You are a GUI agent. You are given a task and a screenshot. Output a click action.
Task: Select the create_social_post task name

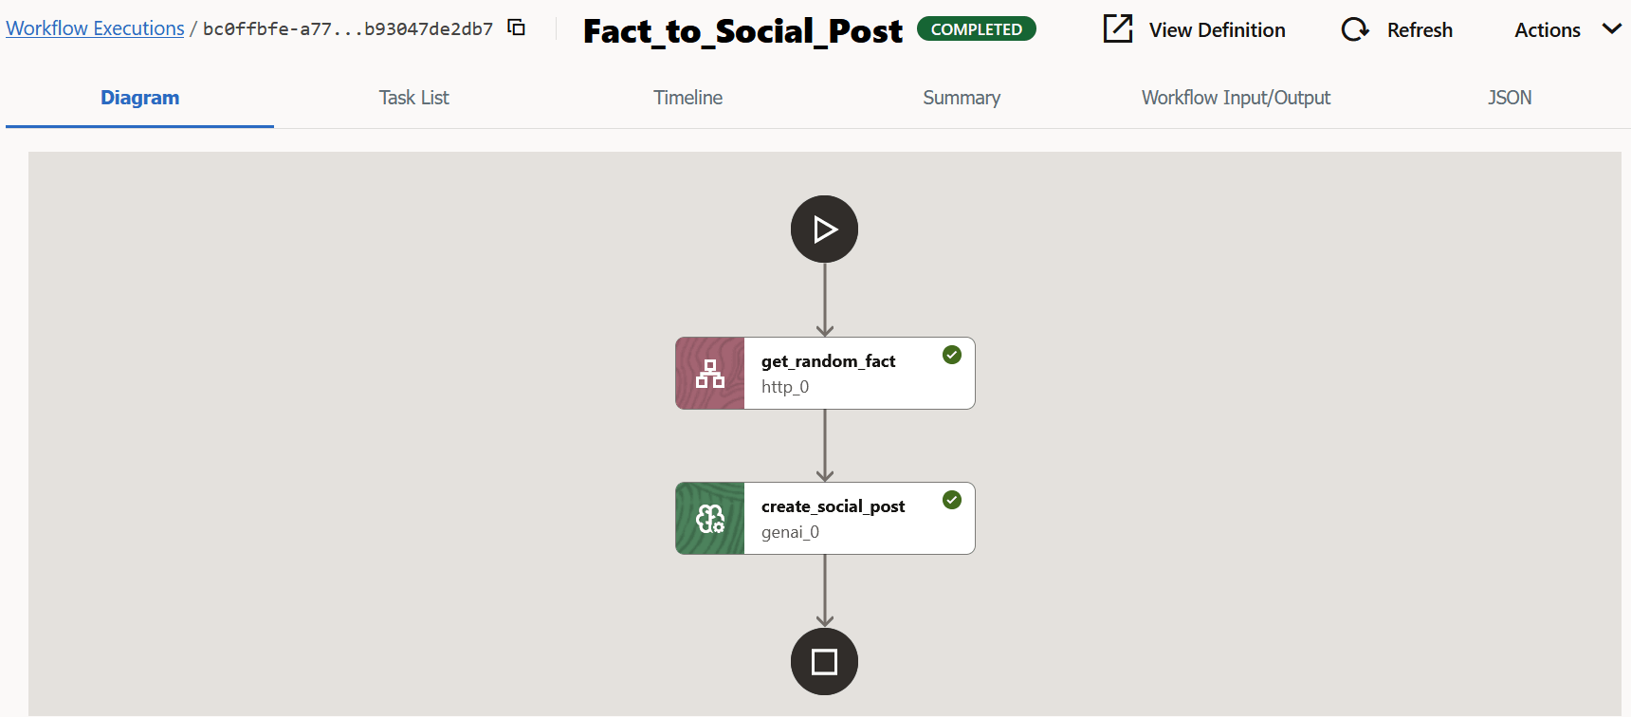(833, 506)
